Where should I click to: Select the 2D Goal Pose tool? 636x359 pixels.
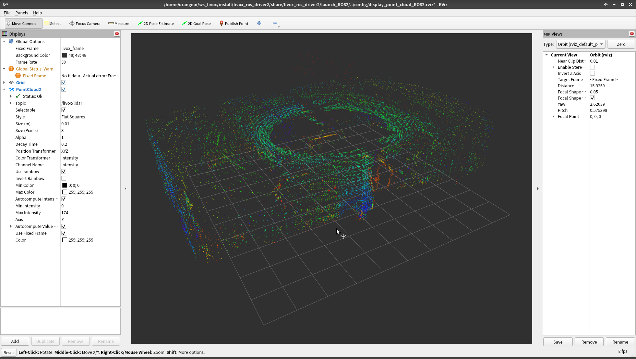pyautogui.click(x=196, y=24)
